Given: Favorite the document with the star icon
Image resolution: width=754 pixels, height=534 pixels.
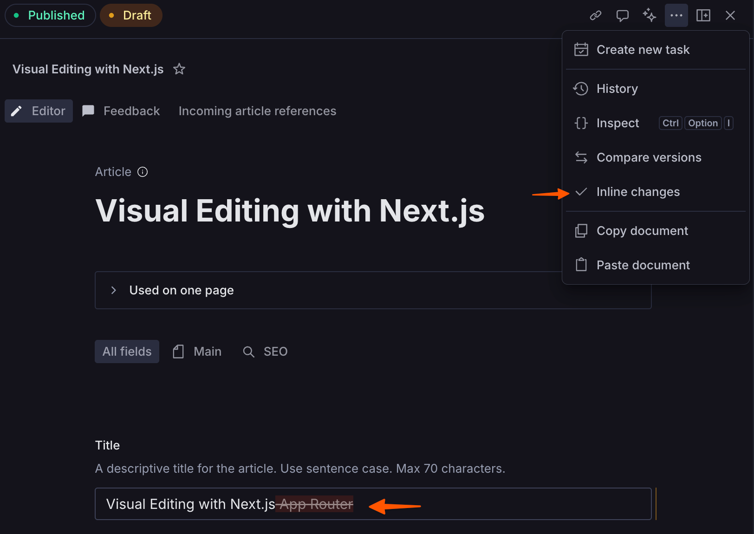Looking at the screenshot, I should point(179,69).
